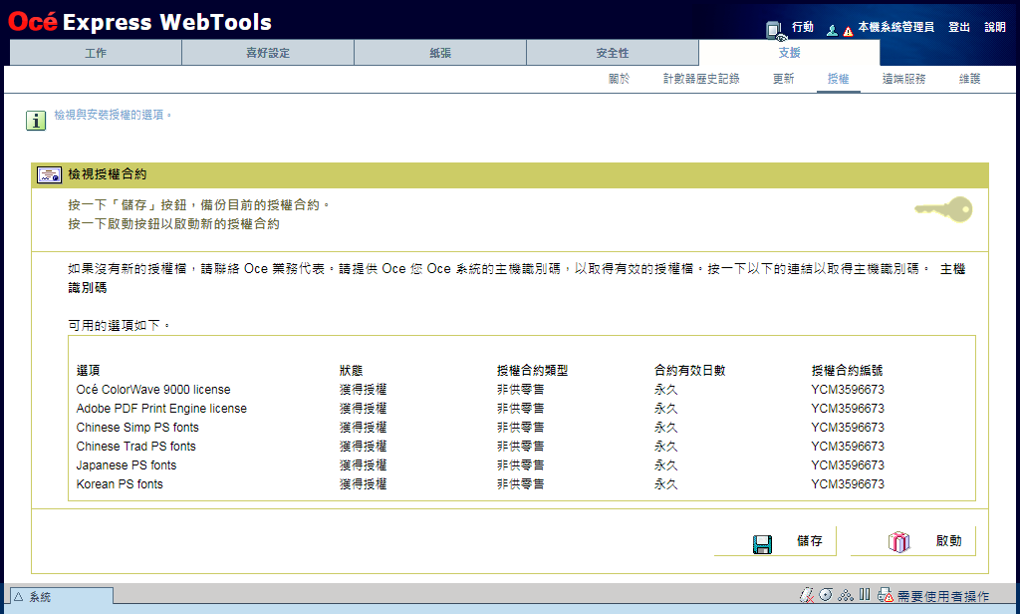Screen dimensions: 1020x614
Task: Click 永久 validity for Chinese Simp PS fonts
Action: tap(665, 428)
